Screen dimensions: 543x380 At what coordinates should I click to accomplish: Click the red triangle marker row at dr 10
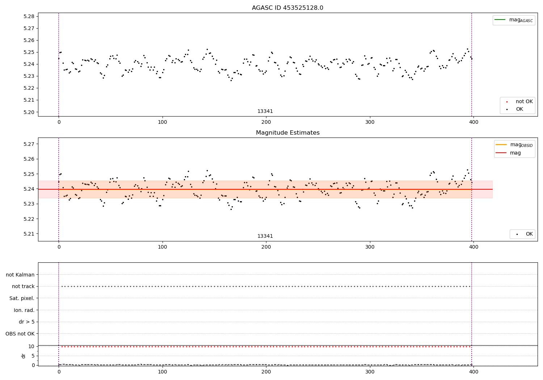click(266, 346)
